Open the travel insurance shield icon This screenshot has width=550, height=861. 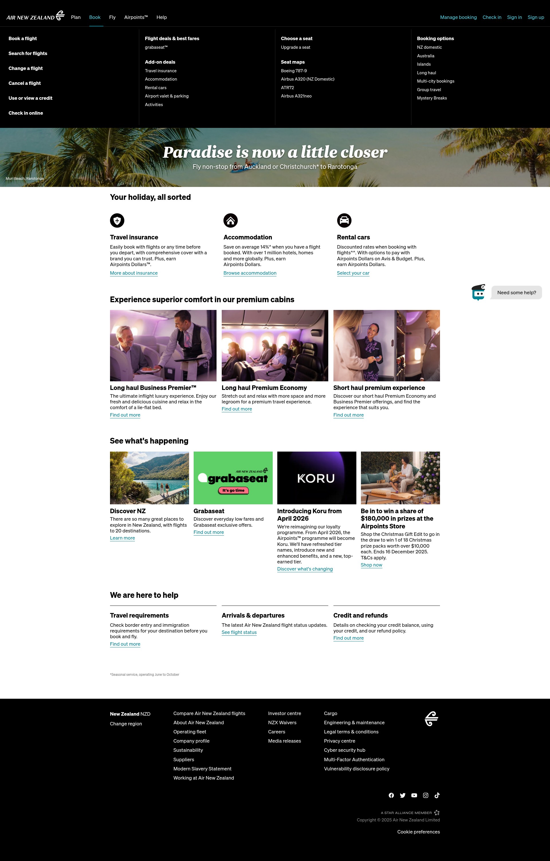point(117,220)
